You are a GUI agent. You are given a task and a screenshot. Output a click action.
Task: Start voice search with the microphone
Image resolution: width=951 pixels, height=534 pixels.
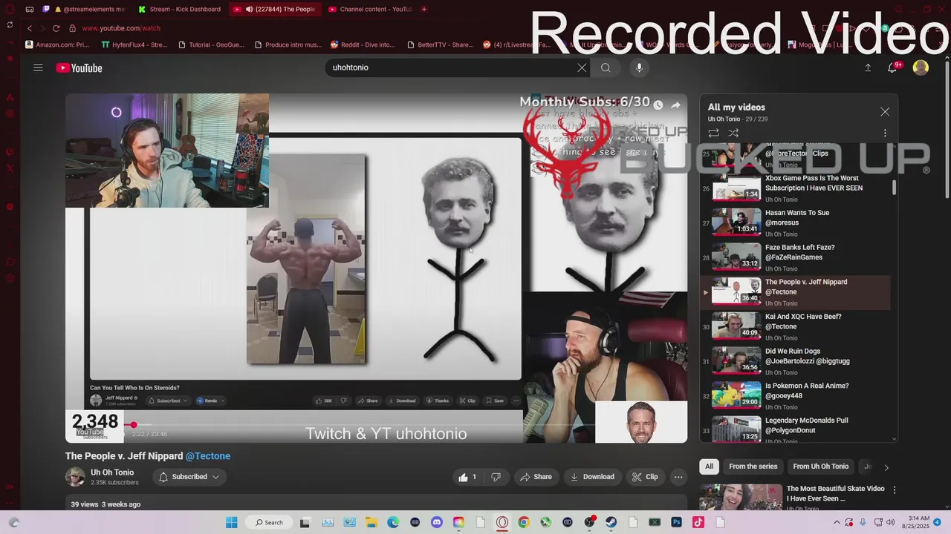click(639, 67)
